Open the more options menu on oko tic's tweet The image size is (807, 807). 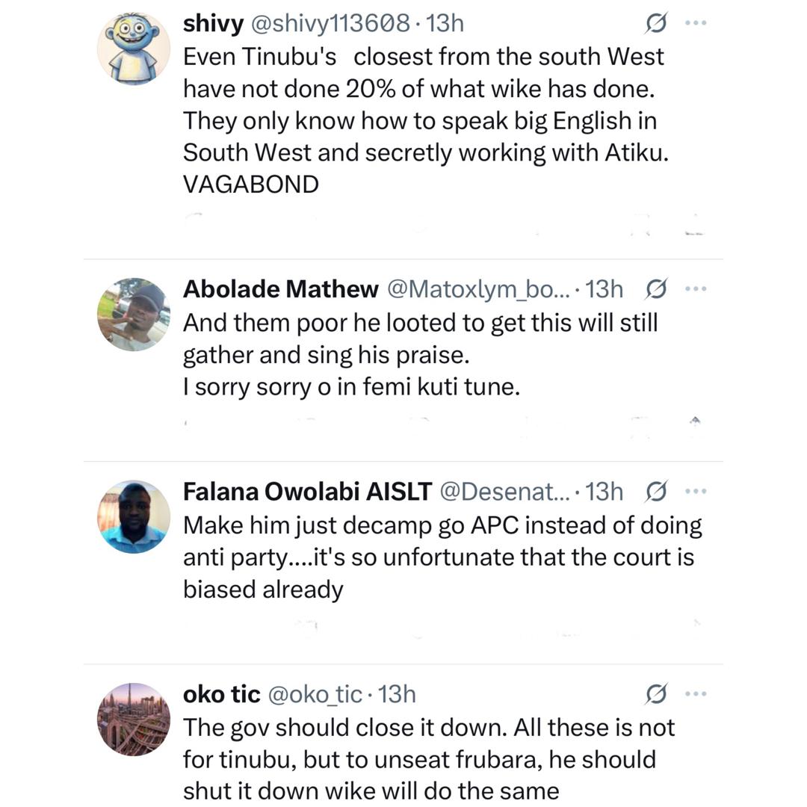click(x=696, y=693)
